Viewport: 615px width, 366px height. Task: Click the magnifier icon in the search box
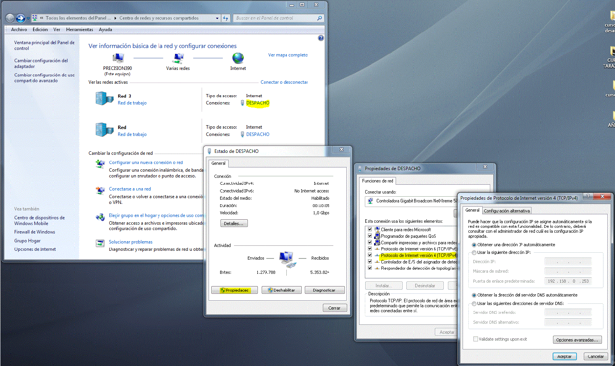coord(319,18)
